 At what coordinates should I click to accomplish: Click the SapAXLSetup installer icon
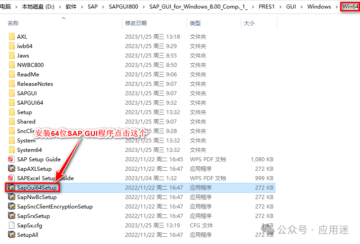pos(12,169)
